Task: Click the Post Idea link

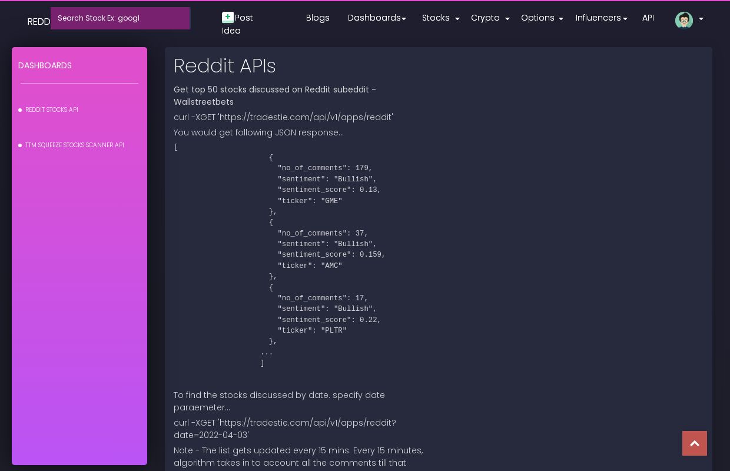Action: click(x=238, y=24)
